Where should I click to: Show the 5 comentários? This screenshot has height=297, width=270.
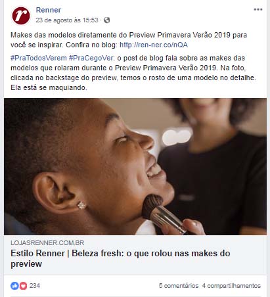(179, 286)
